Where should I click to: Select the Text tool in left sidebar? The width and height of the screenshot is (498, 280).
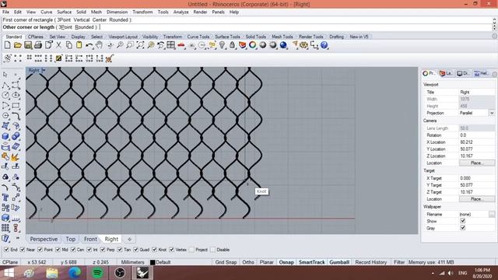click(x=5, y=198)
